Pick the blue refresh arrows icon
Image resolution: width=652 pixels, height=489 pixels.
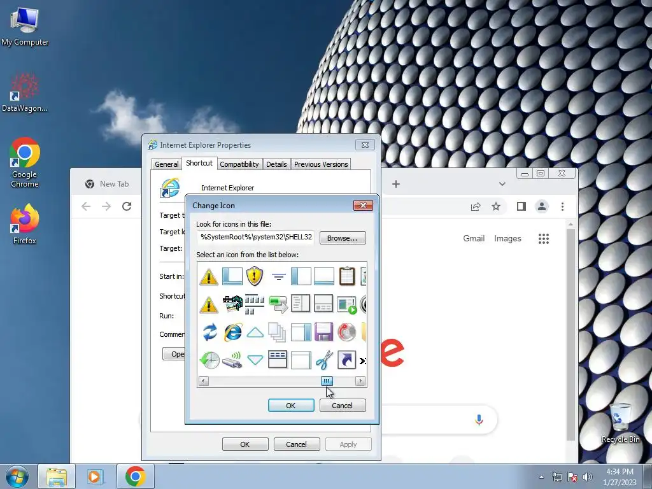tap(209, 332)
